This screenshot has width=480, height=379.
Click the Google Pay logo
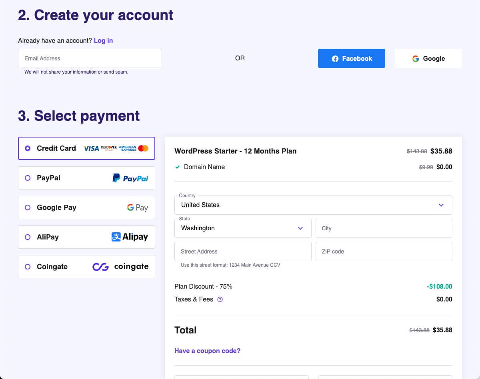tap(137, 207)
